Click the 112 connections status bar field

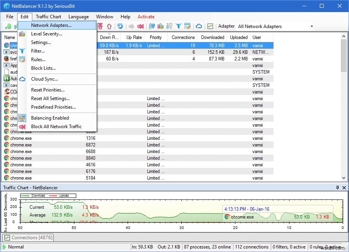[252, 247]
